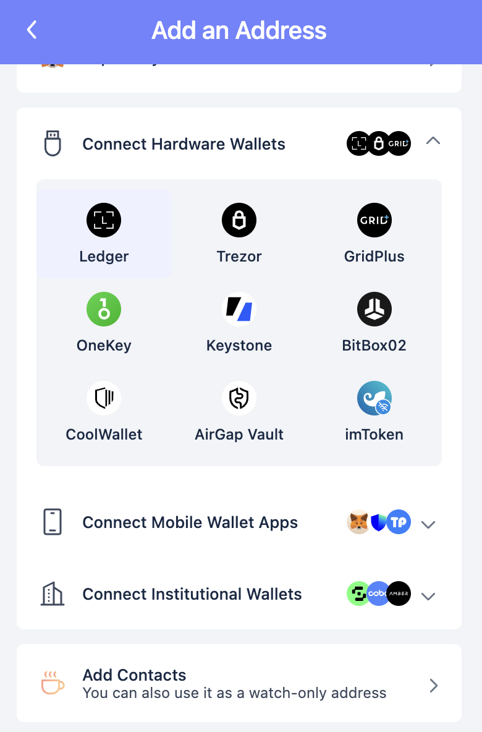Click the Connect Institutional Wallets label
Image resolution: width=482 pixels, height=732 pixels.
tap(192, 594)
